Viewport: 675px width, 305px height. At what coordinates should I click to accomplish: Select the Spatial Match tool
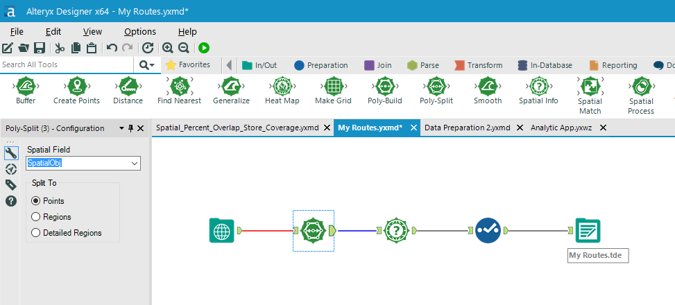tap(590, 96)
